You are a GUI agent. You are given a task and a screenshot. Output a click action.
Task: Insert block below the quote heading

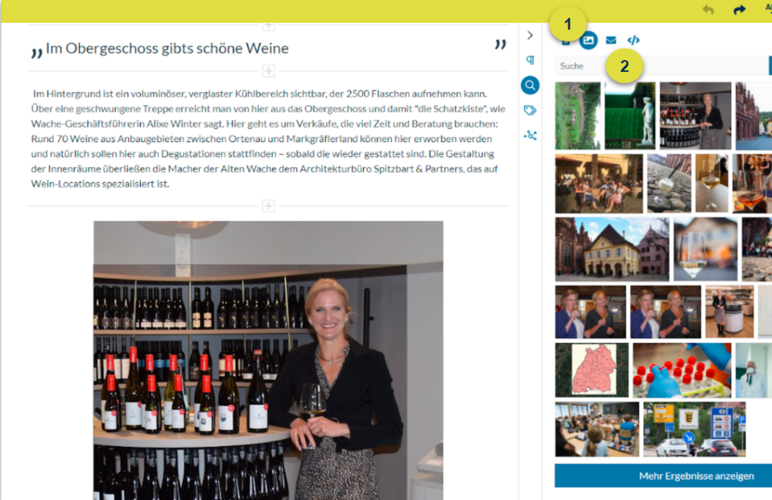[268, 71]
